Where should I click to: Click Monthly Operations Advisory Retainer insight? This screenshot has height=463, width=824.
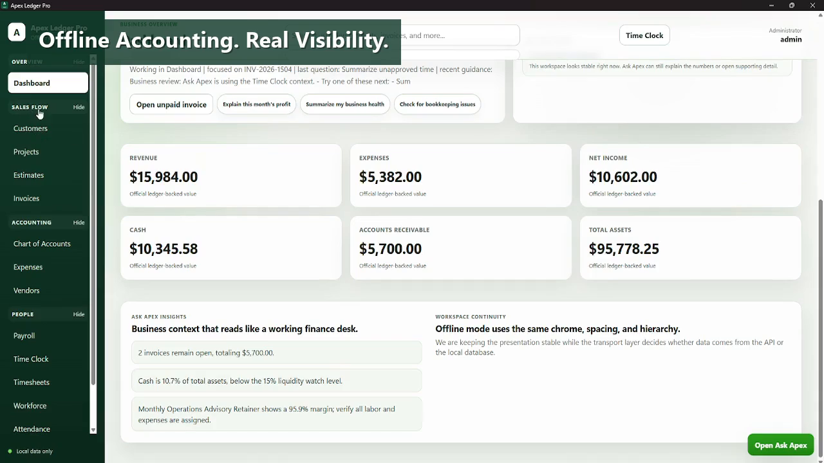277,414
